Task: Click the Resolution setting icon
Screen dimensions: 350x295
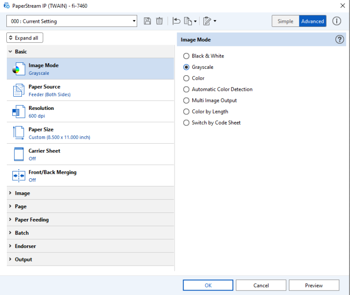Action: (19, 112)
